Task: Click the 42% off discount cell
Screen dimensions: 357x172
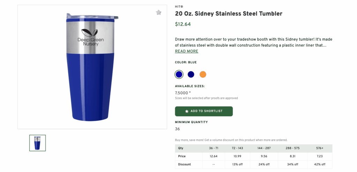Action: [320, 164]
